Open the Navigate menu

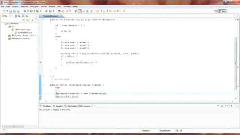click(34, 7)
